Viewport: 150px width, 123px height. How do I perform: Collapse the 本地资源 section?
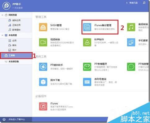[x=2, y=35]
